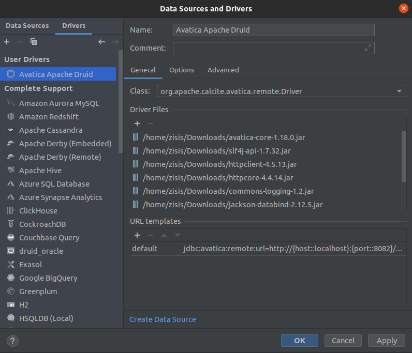Screen dimensions: 412x353
Task: Click the driver files list scrollbar
Action: pyautogui.click(x=404, y=156)
